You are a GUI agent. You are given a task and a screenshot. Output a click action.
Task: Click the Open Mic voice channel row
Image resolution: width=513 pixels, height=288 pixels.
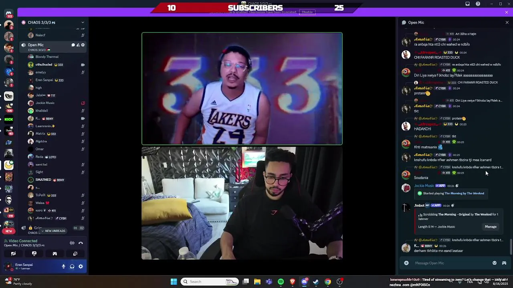pyautogui.click(x=53, y=47)
